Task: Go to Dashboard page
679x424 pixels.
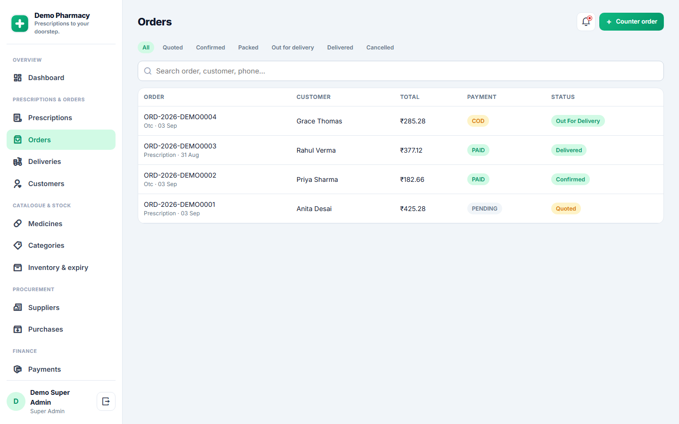Action: point(61,78)
